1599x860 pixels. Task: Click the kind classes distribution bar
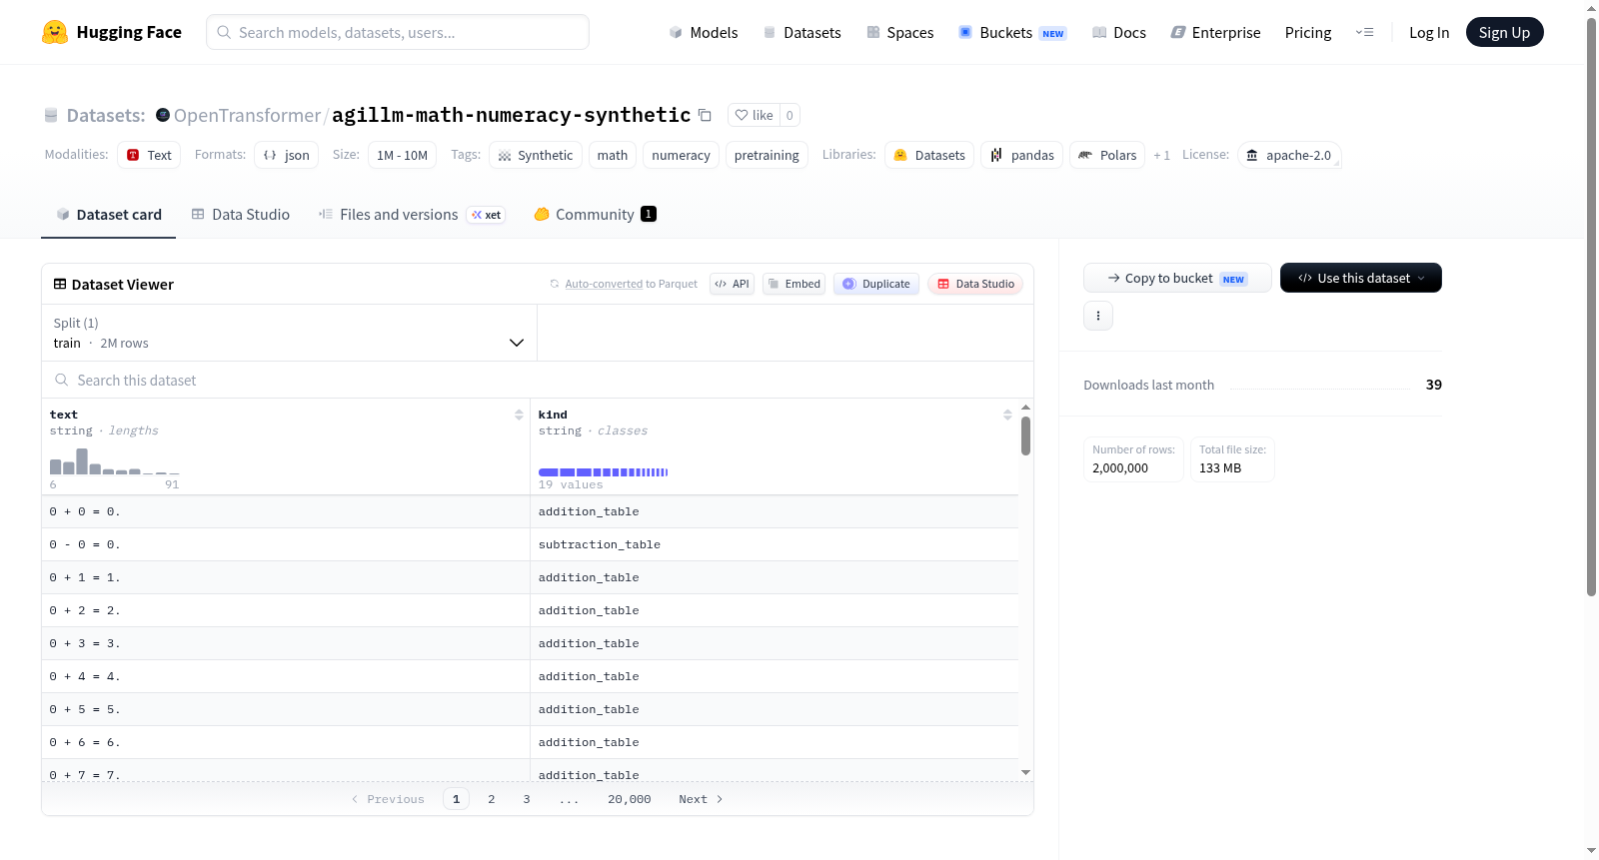pyautogui.click(x=604, y=471)
